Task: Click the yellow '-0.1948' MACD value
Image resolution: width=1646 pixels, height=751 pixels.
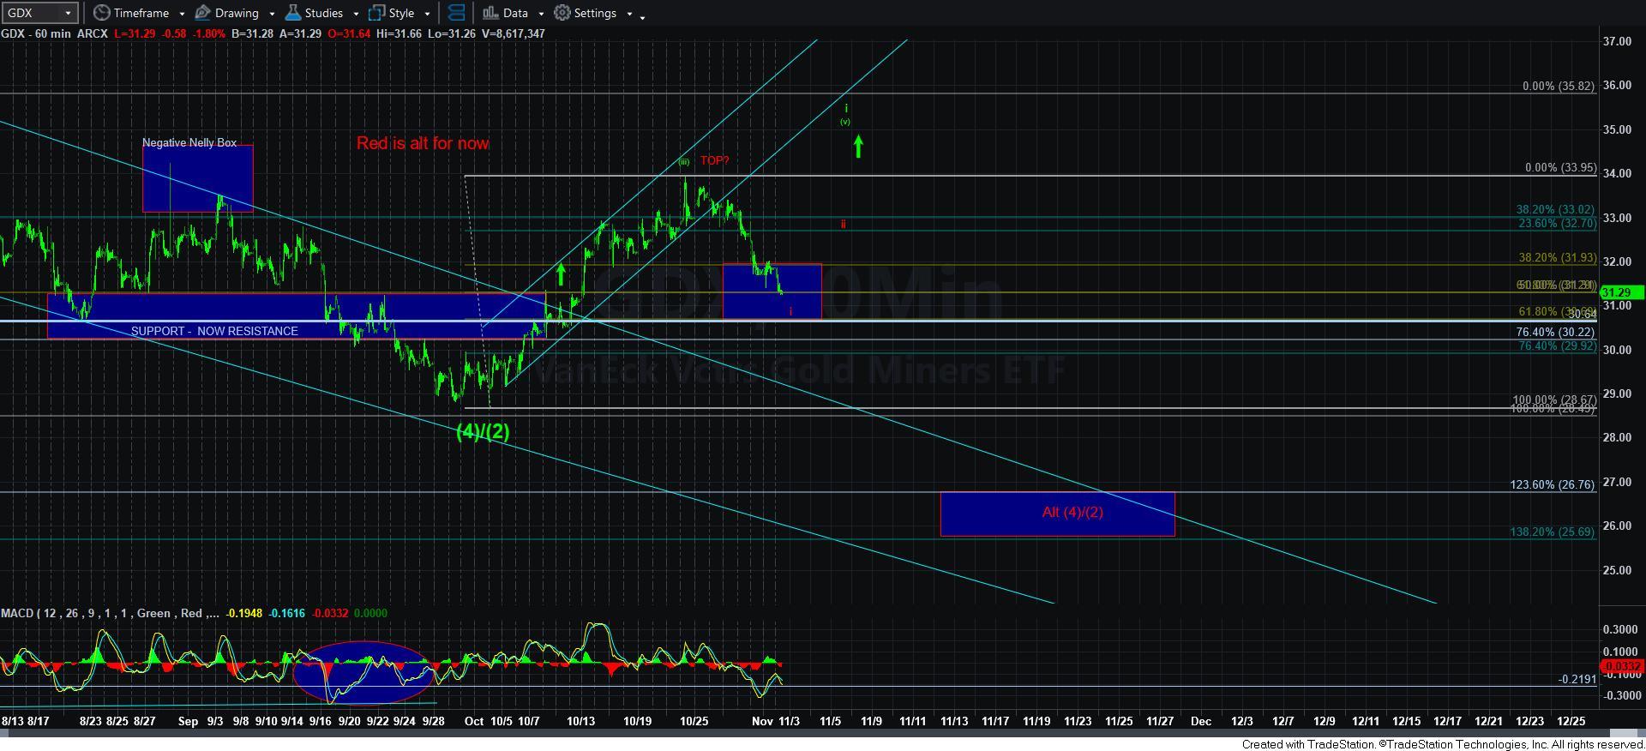Action: [x=245, y=613]
